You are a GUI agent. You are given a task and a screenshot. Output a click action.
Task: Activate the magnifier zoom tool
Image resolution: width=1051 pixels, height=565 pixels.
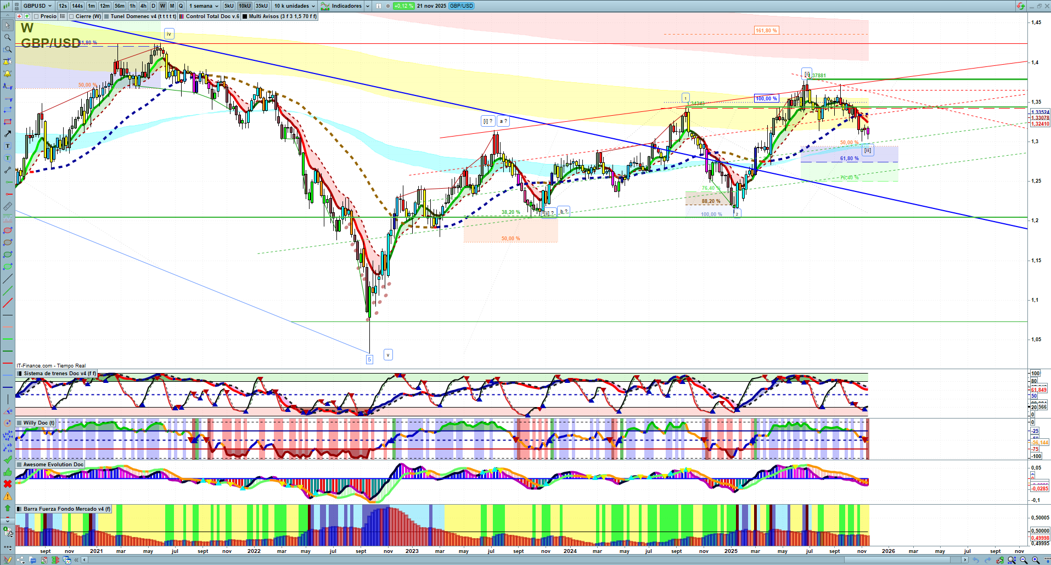click(8, 37)
